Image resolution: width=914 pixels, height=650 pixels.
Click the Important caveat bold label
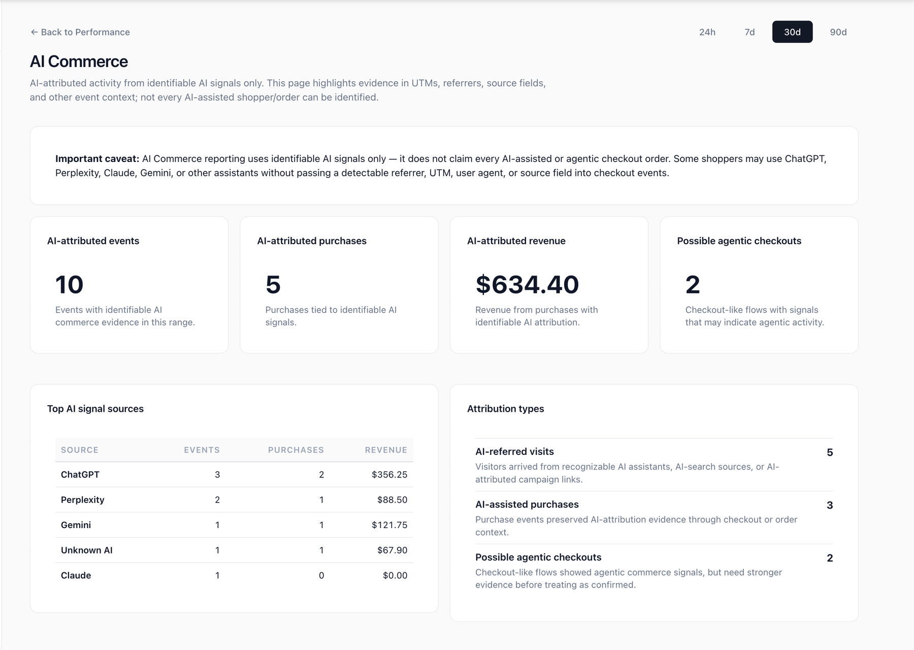97,158
